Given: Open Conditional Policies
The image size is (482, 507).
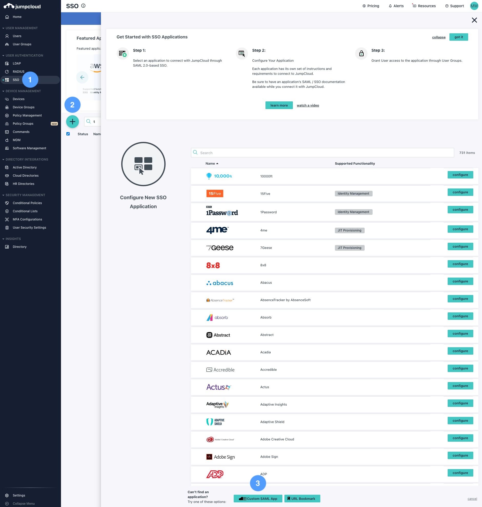Looking at the screenshot, I should (x=27, y=203).
